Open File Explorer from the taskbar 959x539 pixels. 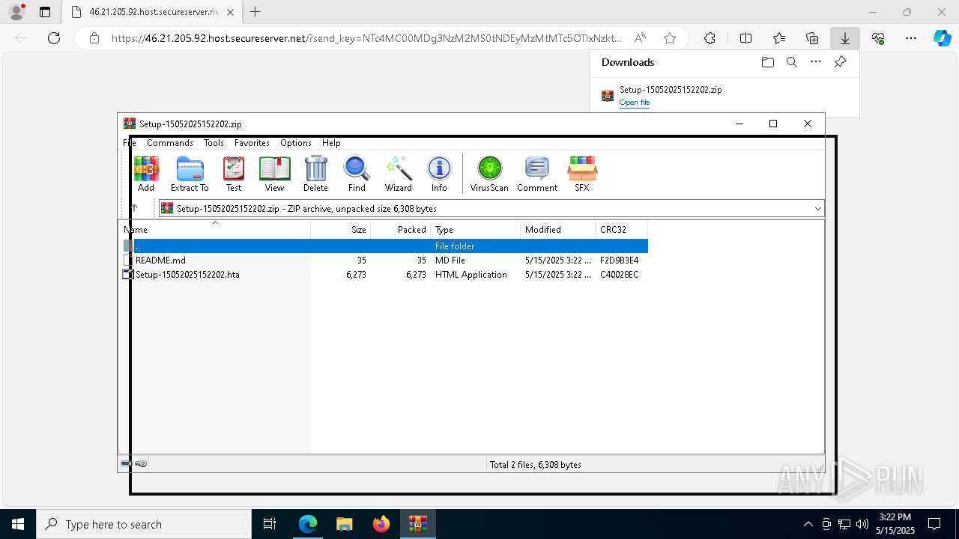pos(345,524)
